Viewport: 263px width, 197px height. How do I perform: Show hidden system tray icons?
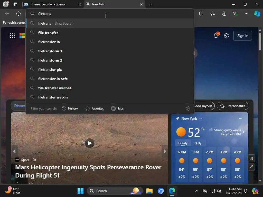pyautogui.click(x=196, y=191)
